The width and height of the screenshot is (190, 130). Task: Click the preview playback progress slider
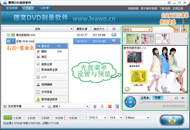tap(162, 102)
